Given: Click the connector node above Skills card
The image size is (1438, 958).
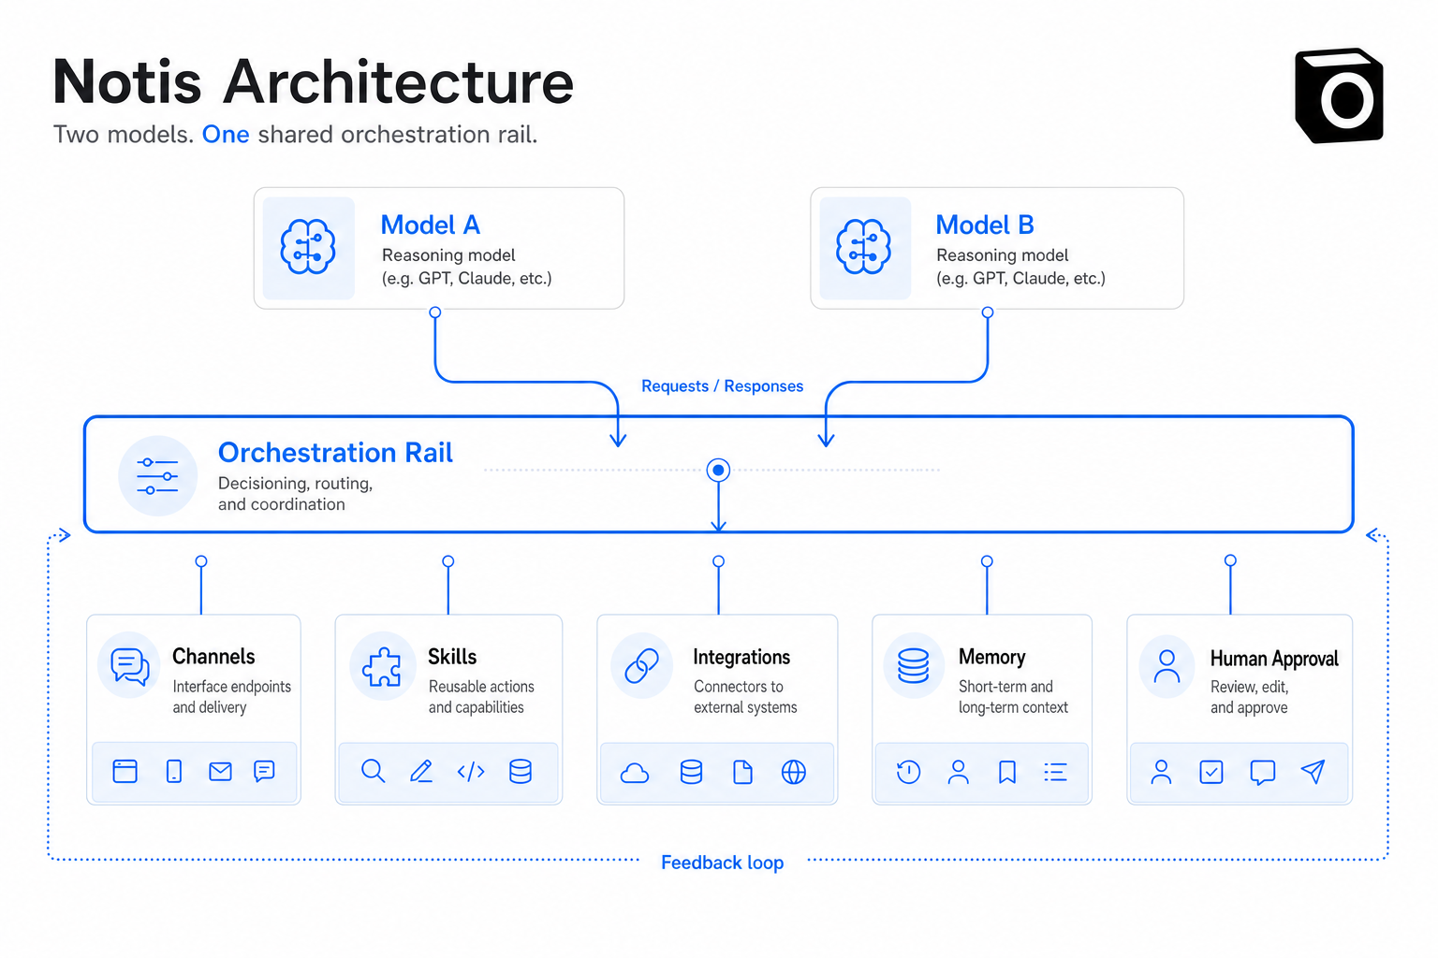Looking at the screenshot, I should pyautogui.click(x=448, y=561).
